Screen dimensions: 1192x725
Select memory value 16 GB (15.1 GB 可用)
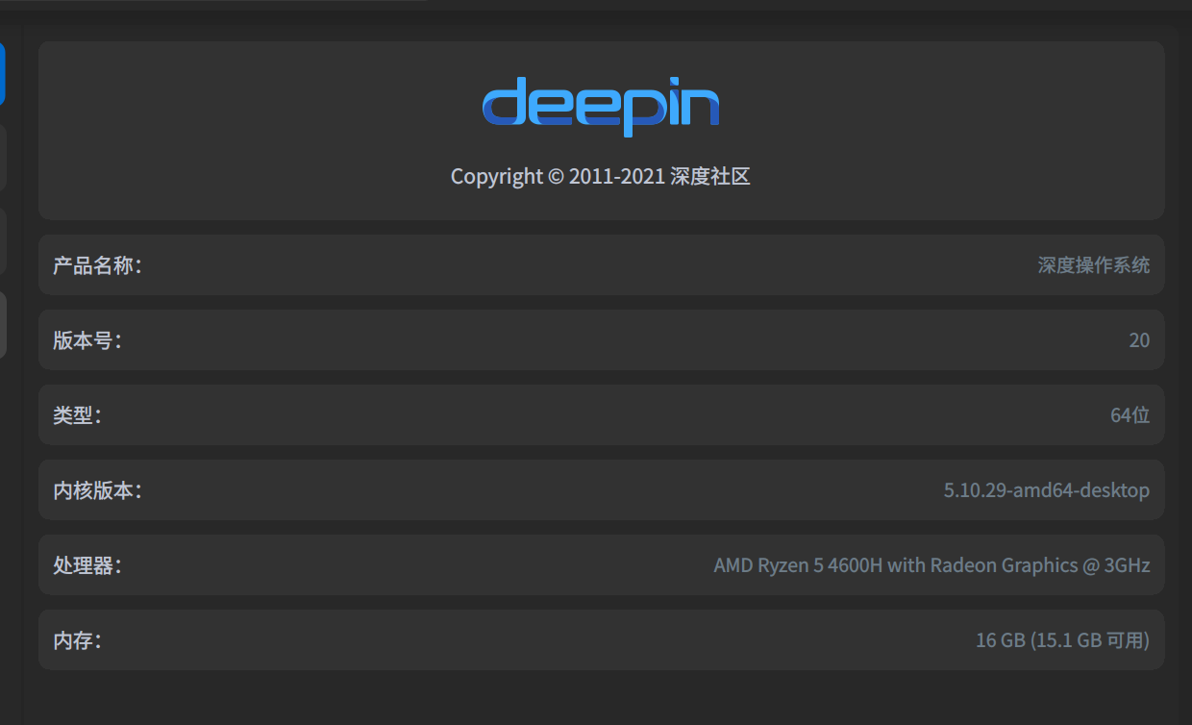click(x=1062, y=640)
